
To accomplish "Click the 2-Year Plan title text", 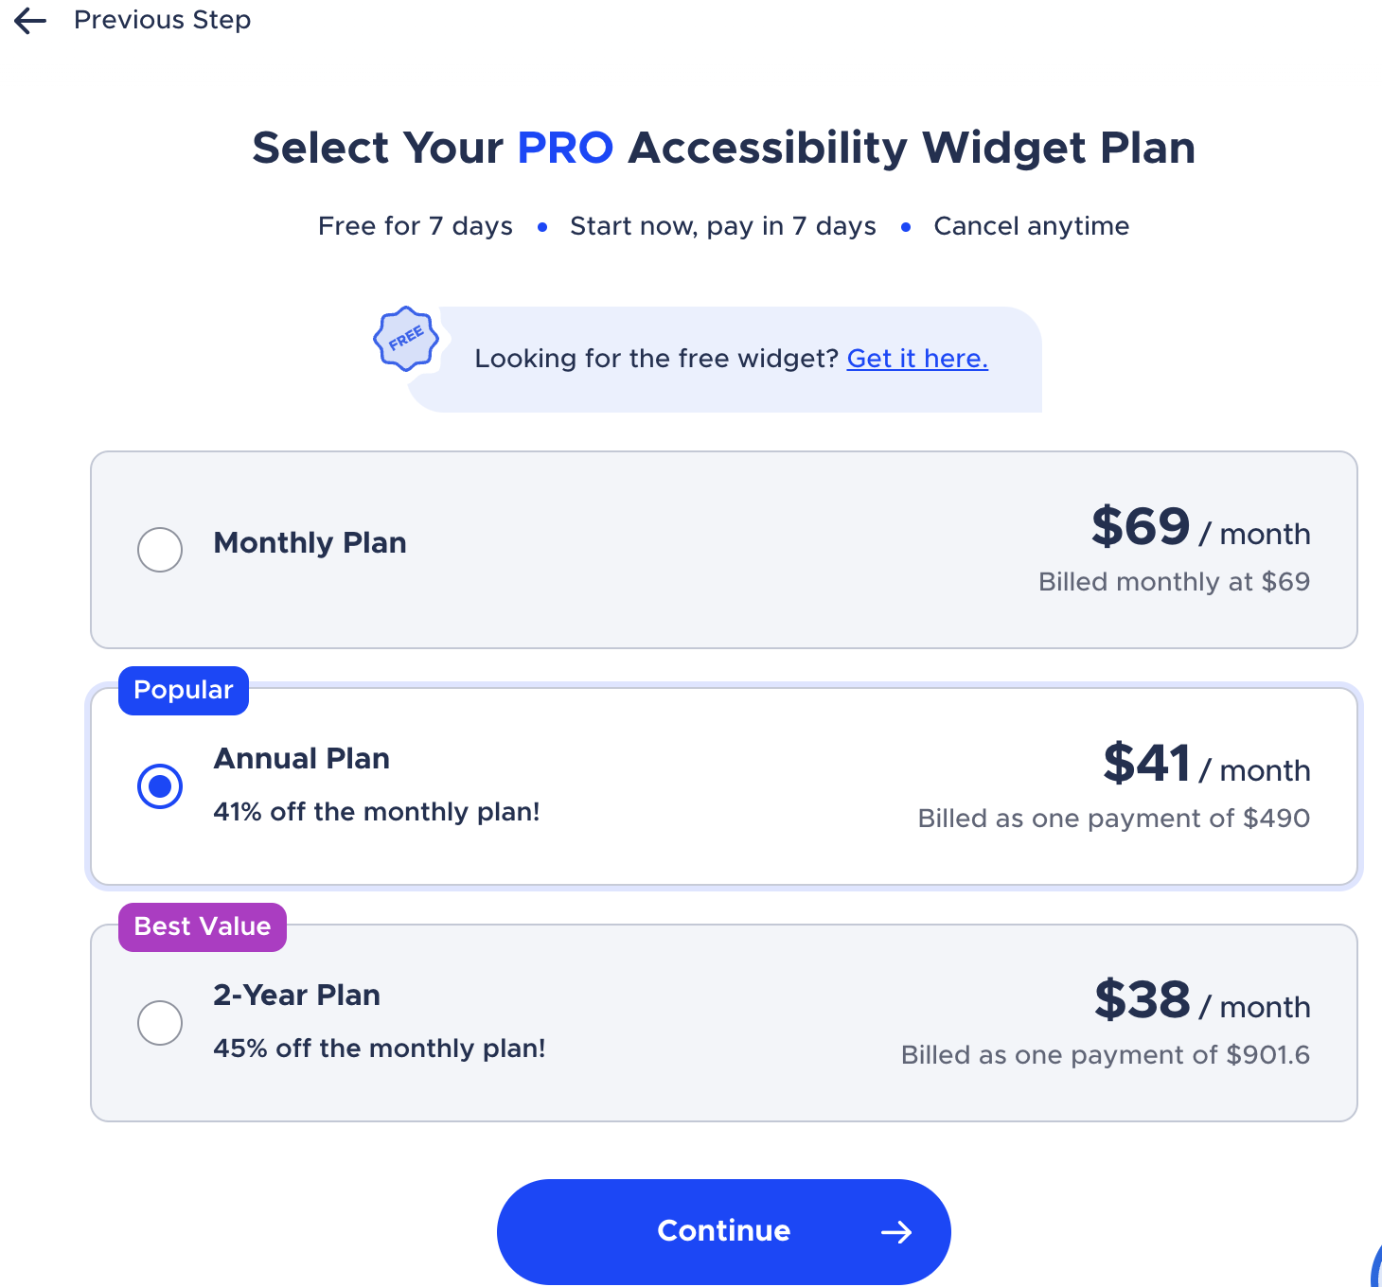I will pyautogui.click(x=297, y=996).
